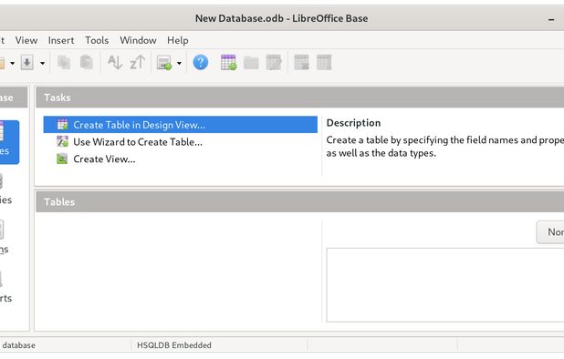564x359 pixels.
Task: Click the Rename table toolbar icon
Action: click(324, 63)
